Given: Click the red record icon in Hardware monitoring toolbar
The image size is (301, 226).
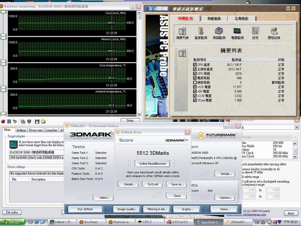Looking at the screenshot, I should pos(3,121).
